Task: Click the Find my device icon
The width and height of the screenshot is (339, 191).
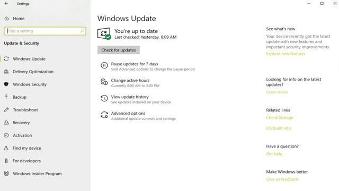Action: (6, 148)
